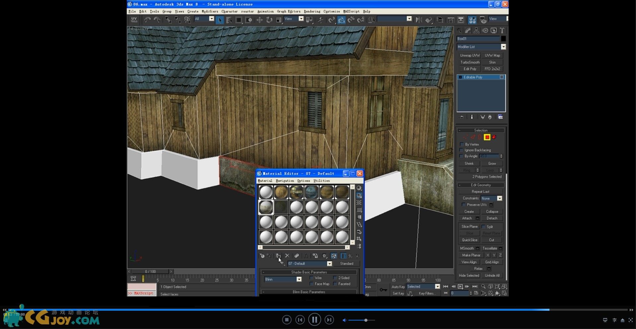This screenshot has height=329, width=636.
Task: Click Assign Material to Selection icon
Action: click(278, 256)
